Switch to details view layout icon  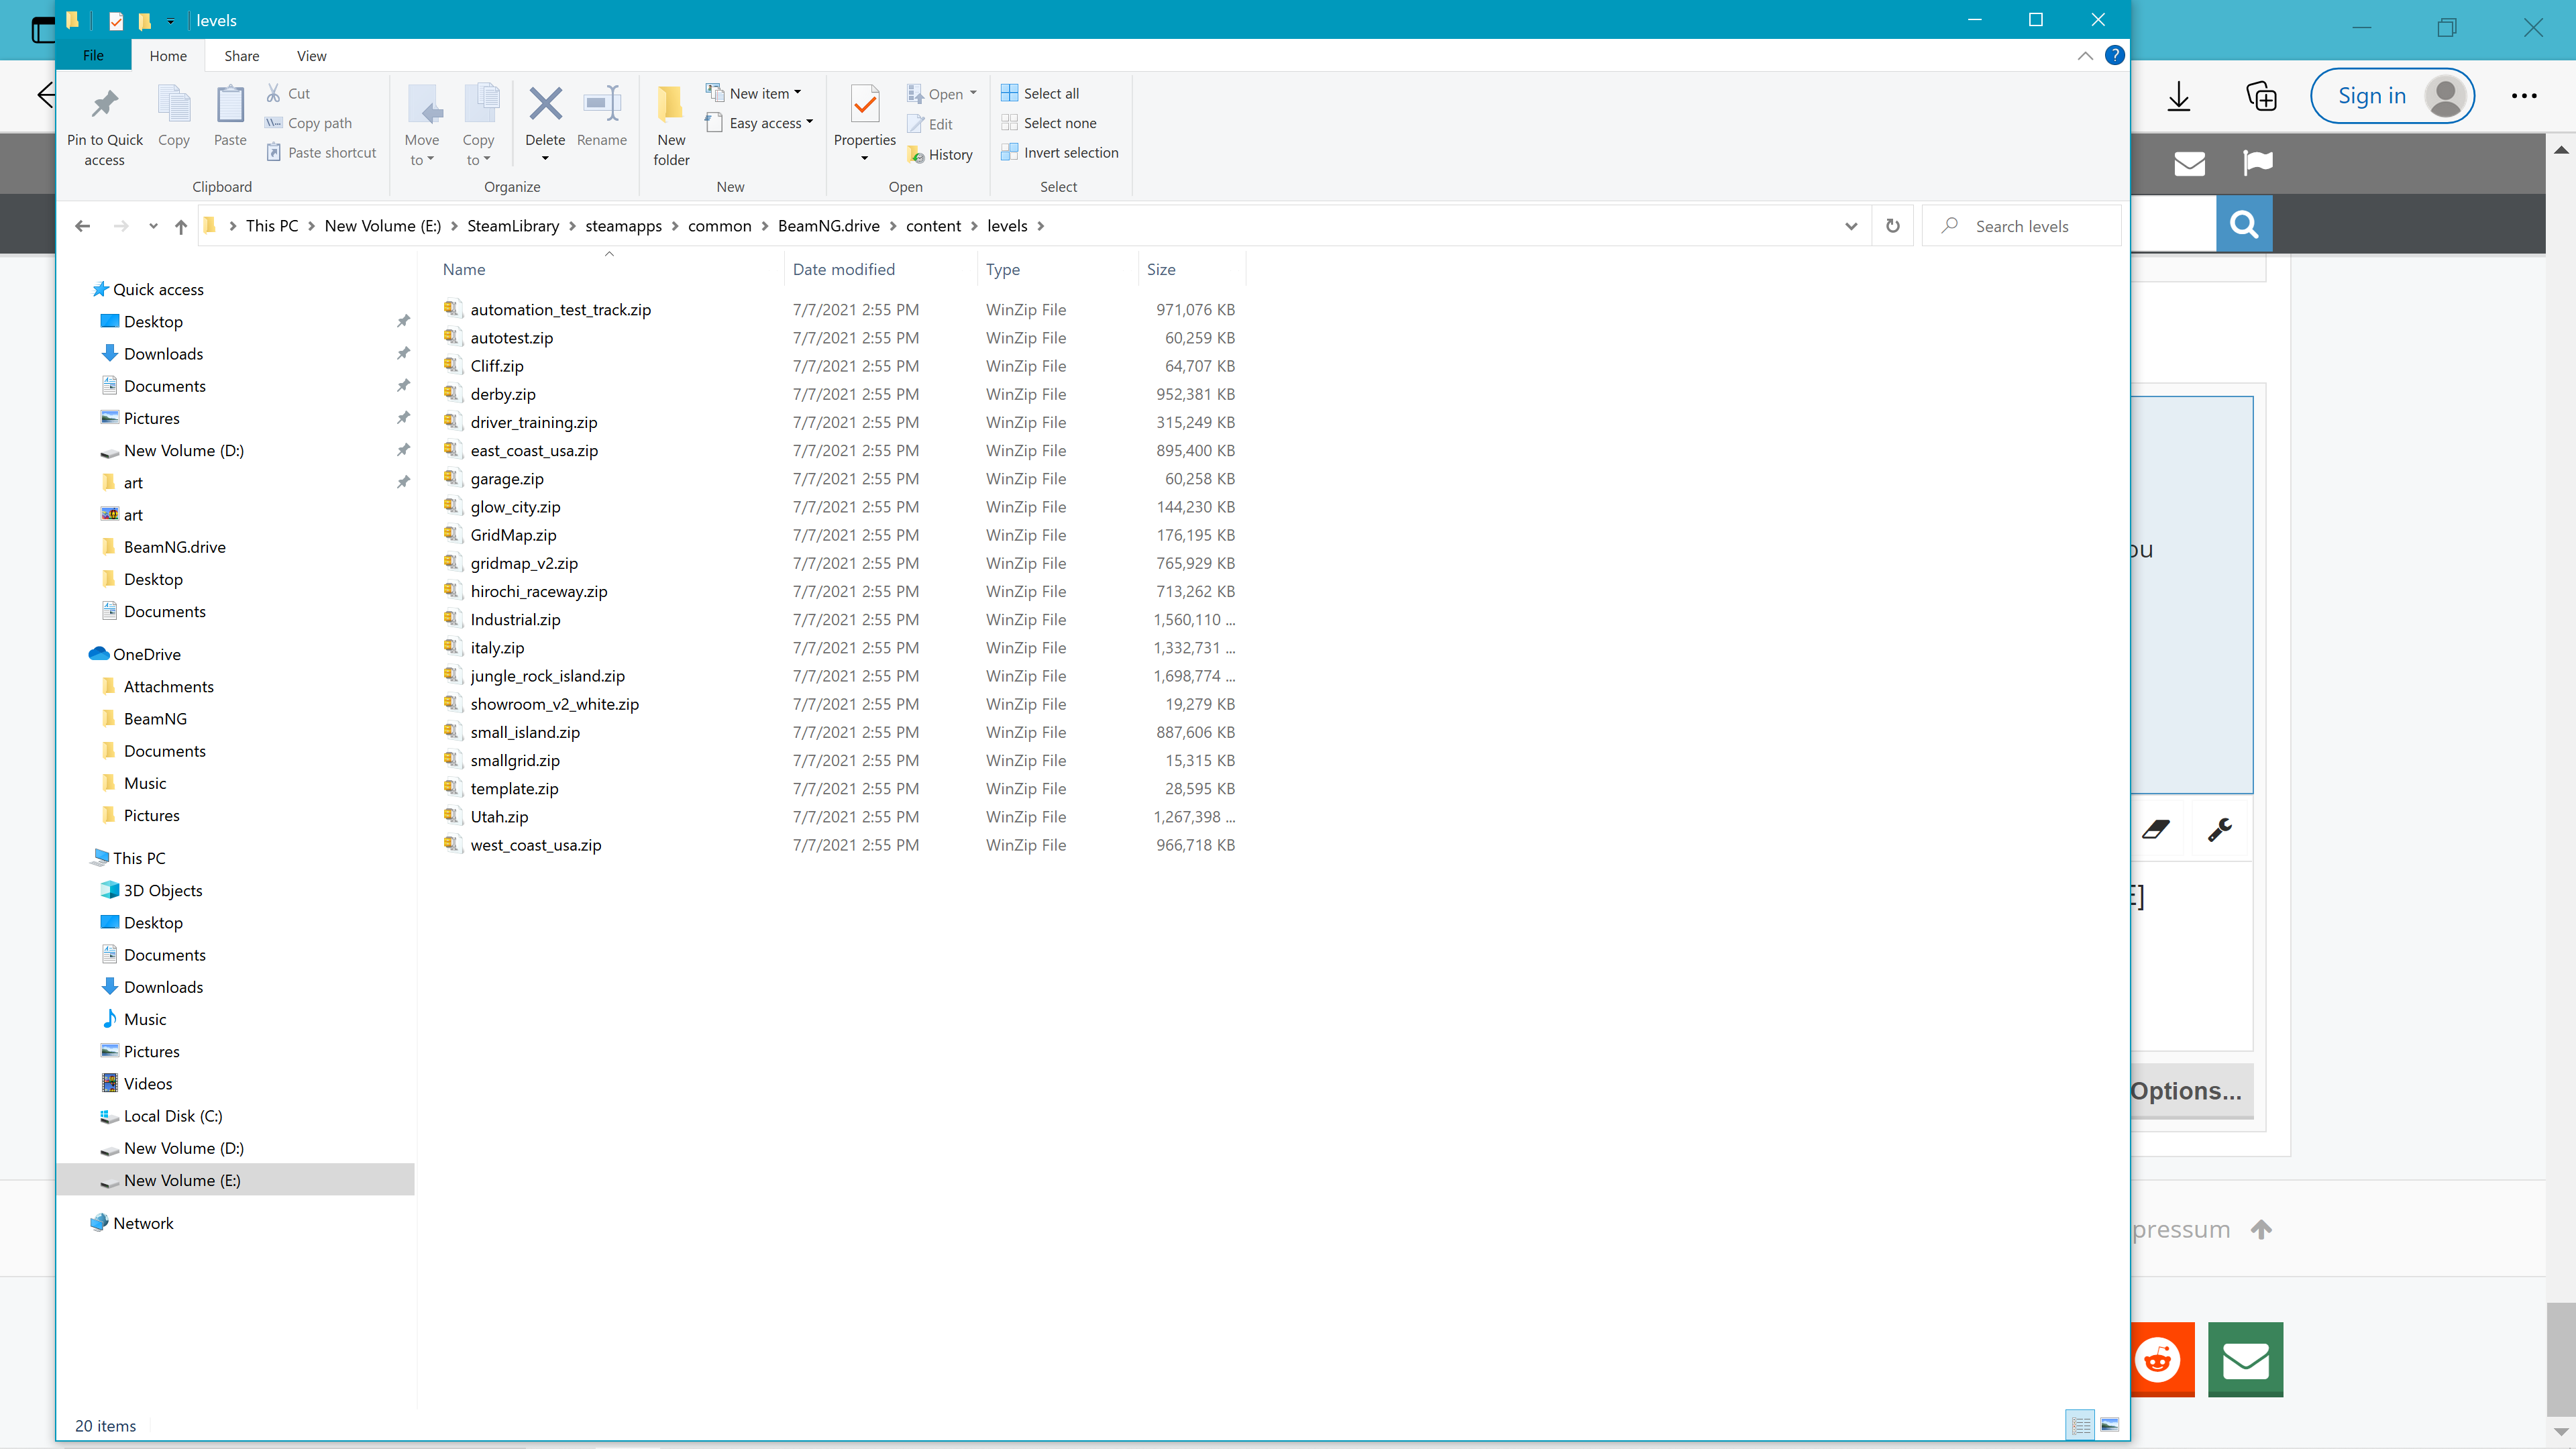pyautogui.click(x=2081, y=1425)
